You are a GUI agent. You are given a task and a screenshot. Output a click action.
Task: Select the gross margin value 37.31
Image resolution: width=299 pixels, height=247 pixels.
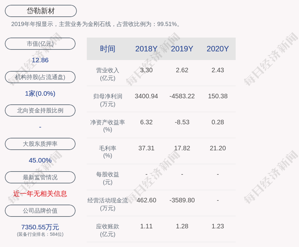click(x=147, y=148)
